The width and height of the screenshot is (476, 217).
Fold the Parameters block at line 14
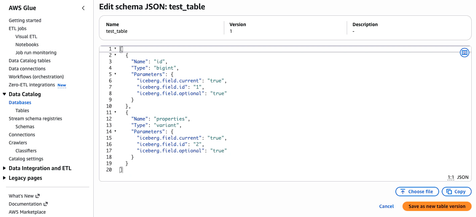115,131
